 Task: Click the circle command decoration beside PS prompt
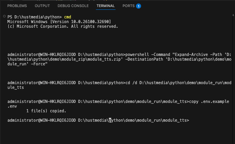(x=4, y=16)
